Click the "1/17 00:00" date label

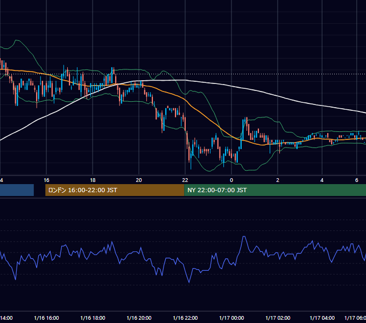tap(231, 318)
